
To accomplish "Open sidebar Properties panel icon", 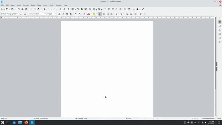I will pyautogui.click(x=220, y=22).
